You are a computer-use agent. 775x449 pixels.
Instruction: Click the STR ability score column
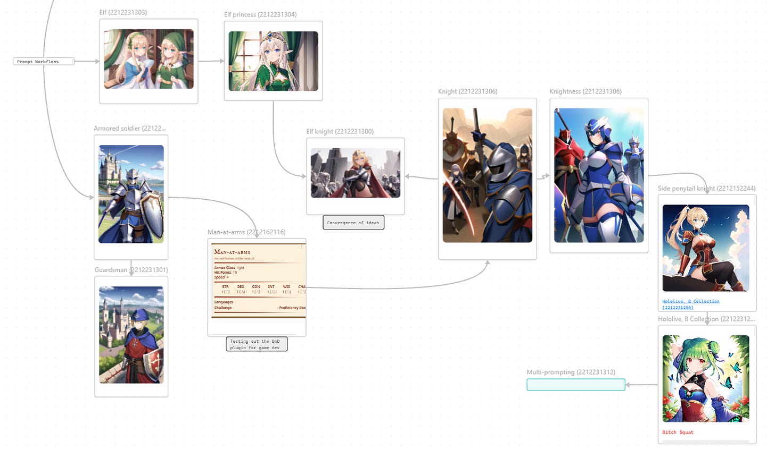[x=226, y=289]
